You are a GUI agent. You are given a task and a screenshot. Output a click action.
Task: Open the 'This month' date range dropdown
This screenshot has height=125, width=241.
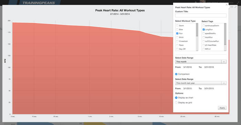[201, 62]
